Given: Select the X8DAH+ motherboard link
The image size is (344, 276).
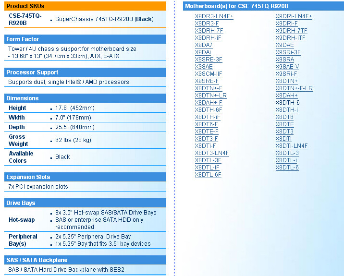Looking at the screenshot, I should click(286, 96).
